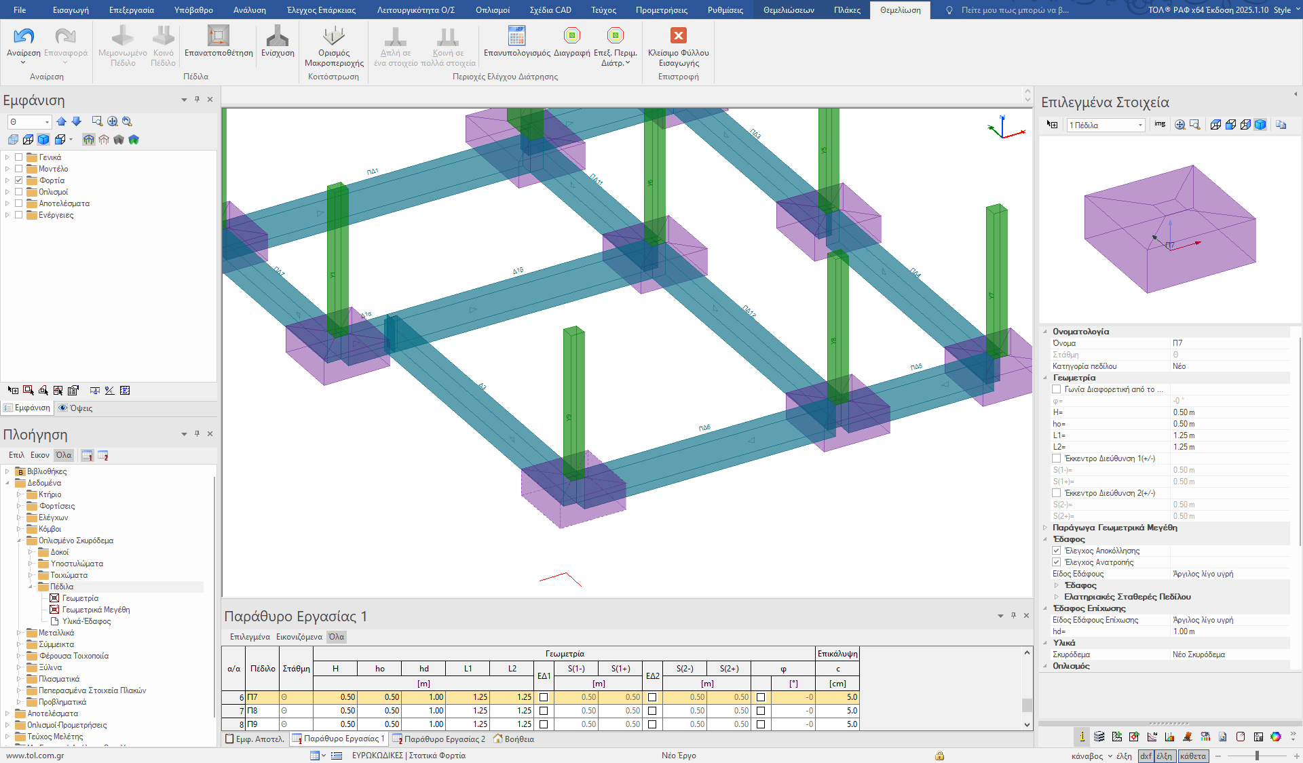Open the 1 Πέδιλα dropdown
Image resolution: width=1303 pixels, height=763 pixels.
coord(1140,125)
